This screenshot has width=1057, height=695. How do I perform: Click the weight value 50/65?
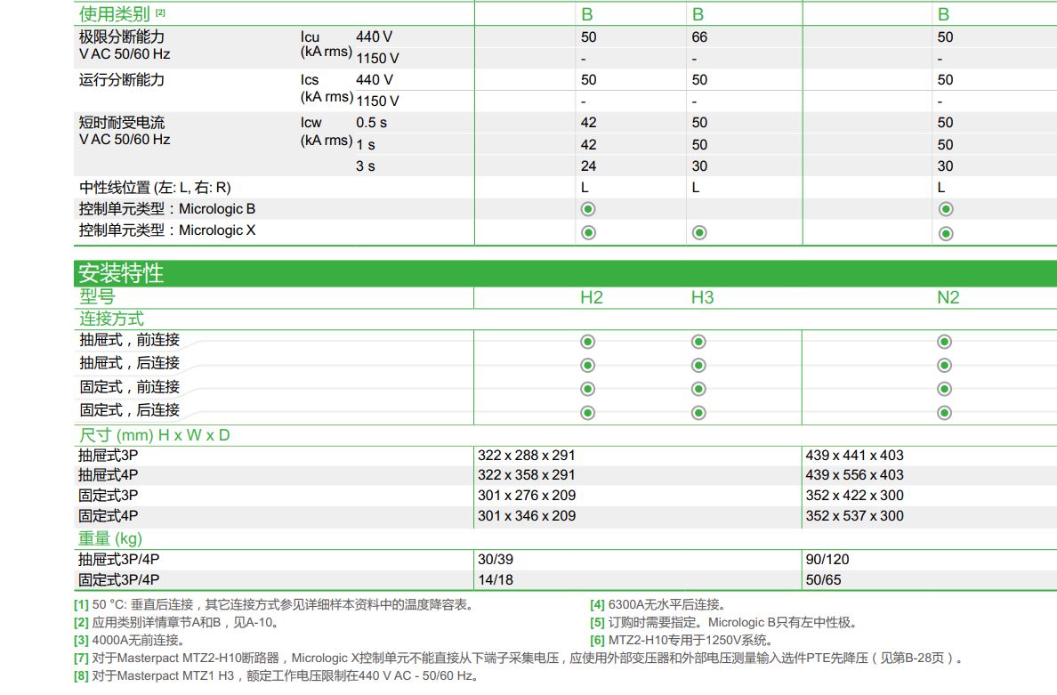823,579
